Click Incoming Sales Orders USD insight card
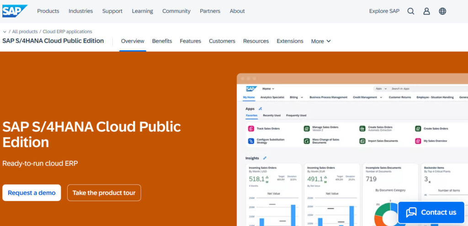Screen dimensions: 468x226 tap(274, 195)
